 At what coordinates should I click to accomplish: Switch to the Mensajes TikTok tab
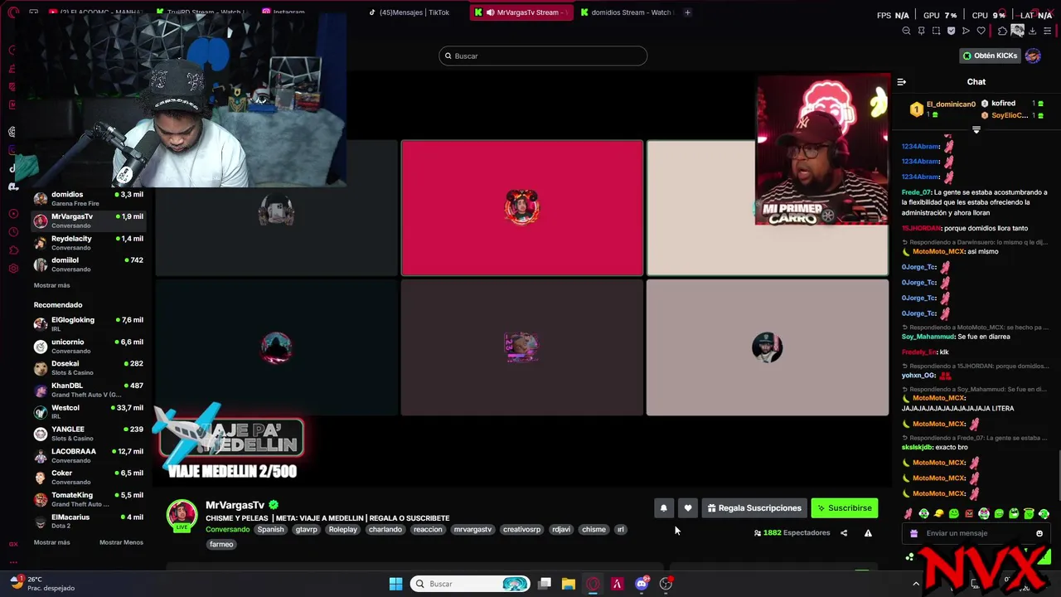[409, 12]
